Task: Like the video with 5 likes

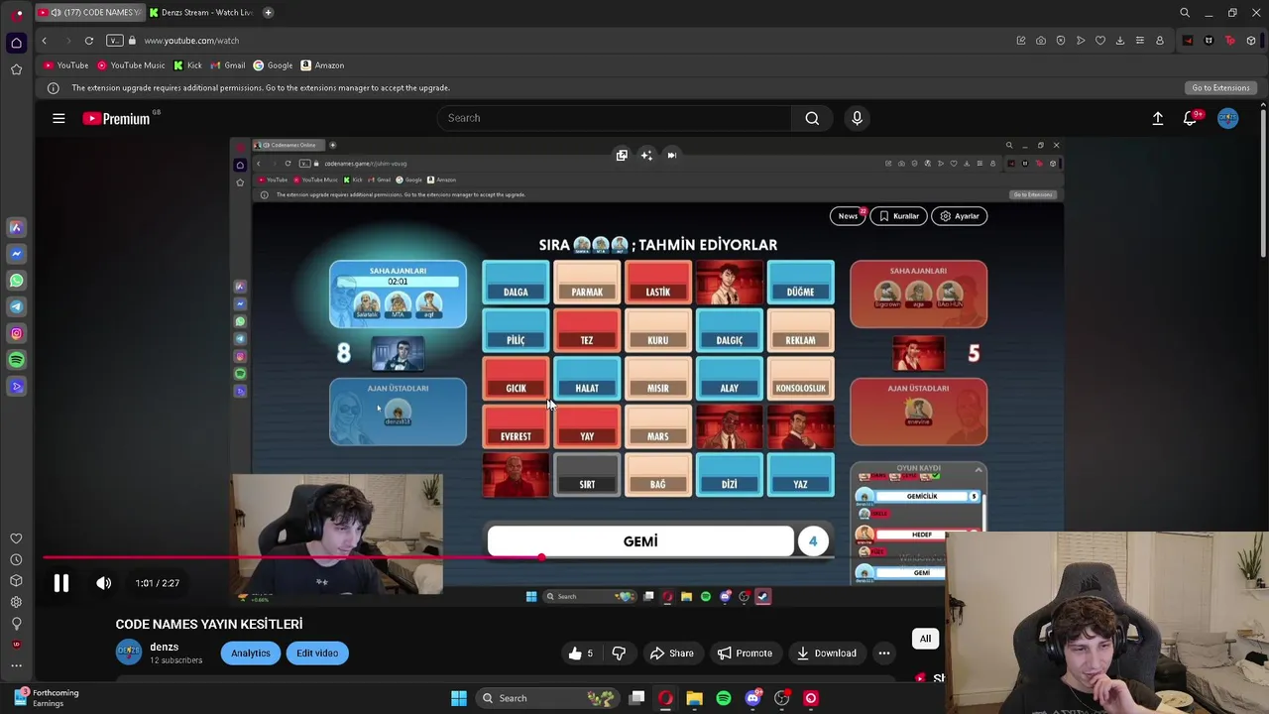Action: point(580,653)
